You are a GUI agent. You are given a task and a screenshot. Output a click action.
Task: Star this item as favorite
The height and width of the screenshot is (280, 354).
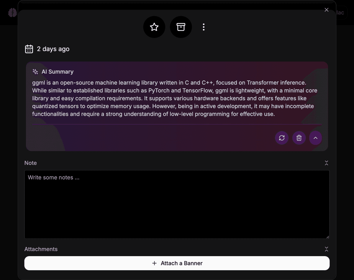pyautogui.click(x=154, y=27)
